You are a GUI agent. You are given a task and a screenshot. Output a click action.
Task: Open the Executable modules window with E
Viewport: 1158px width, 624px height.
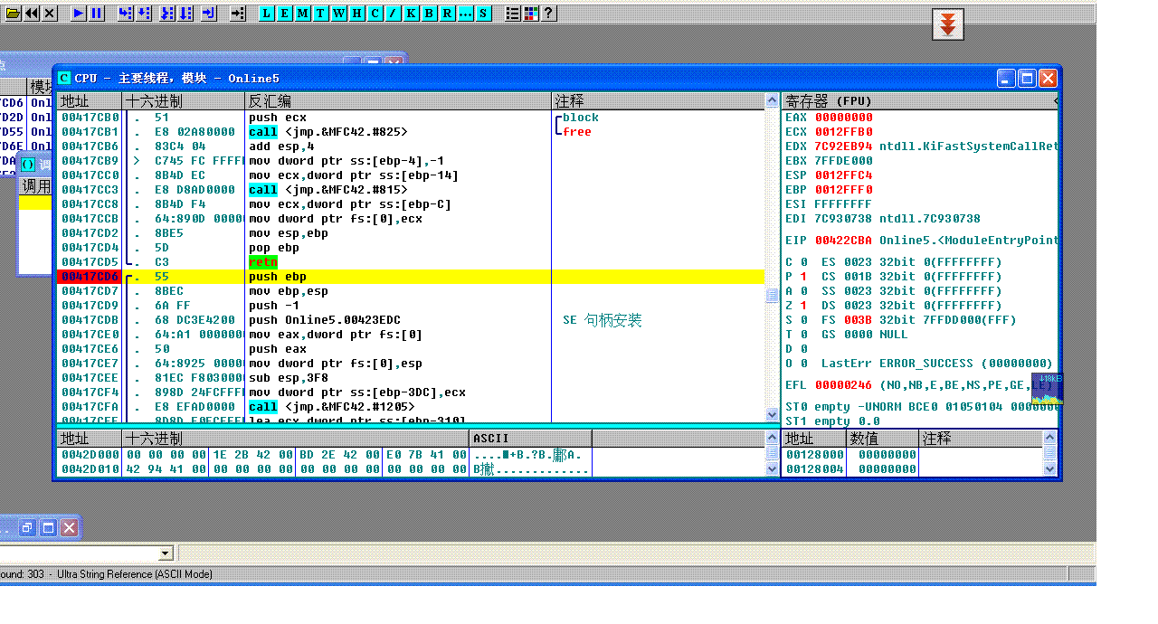point(284,14)
